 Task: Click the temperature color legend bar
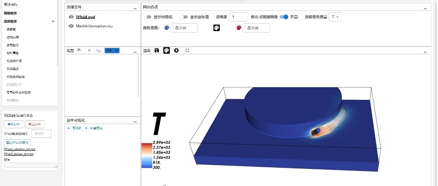[x=146, y=155]
